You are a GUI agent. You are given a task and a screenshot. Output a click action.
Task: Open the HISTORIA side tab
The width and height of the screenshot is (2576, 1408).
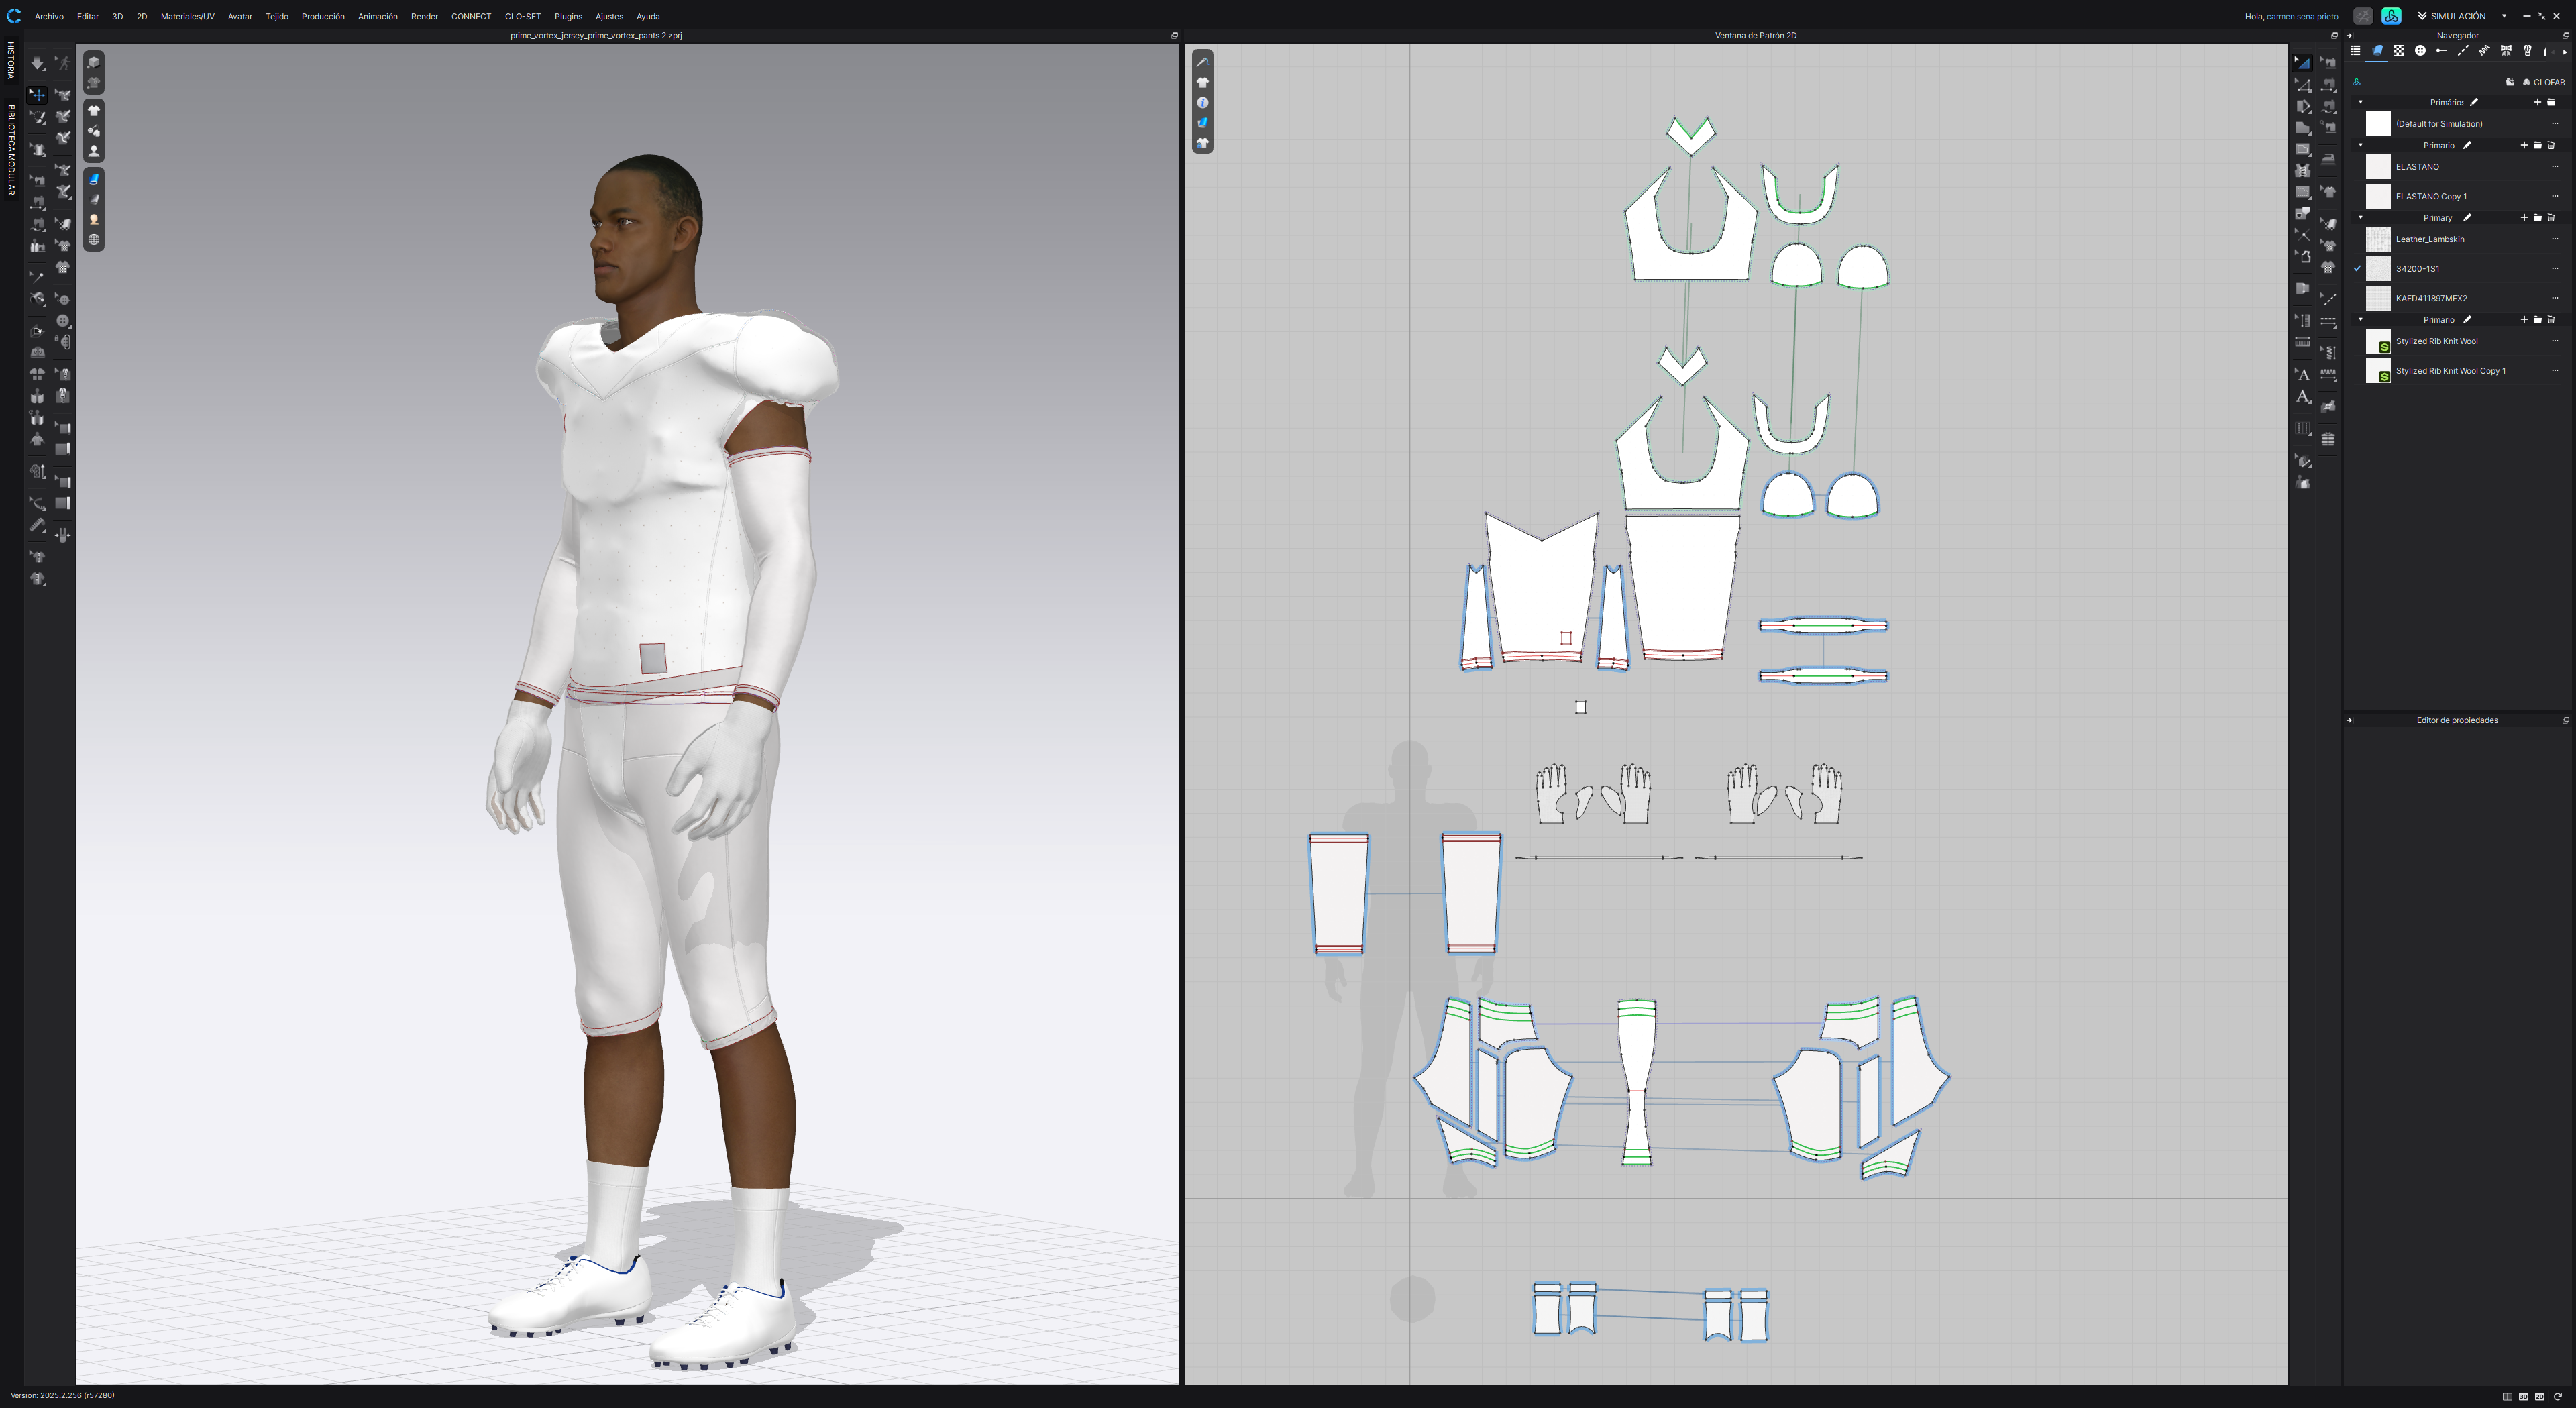point(11,61)
